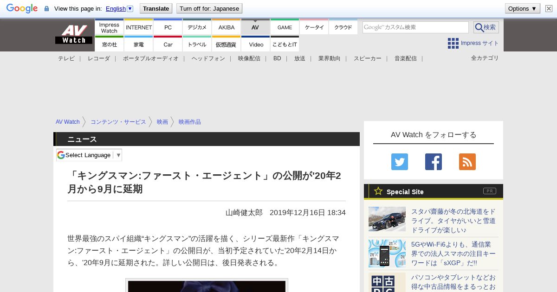This screenshot has height=292, width=557.
Task: Go to the 映像配信 category
Action: pyautogui.click(x=249, y=58)
